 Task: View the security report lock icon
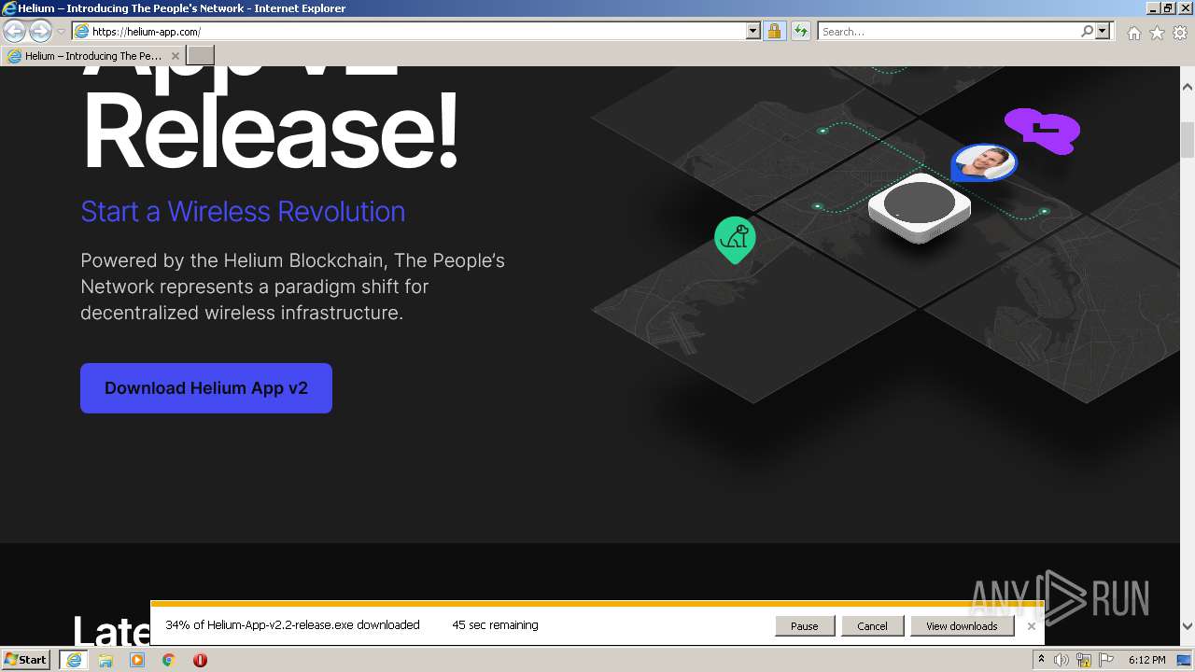tap(774, 31)
